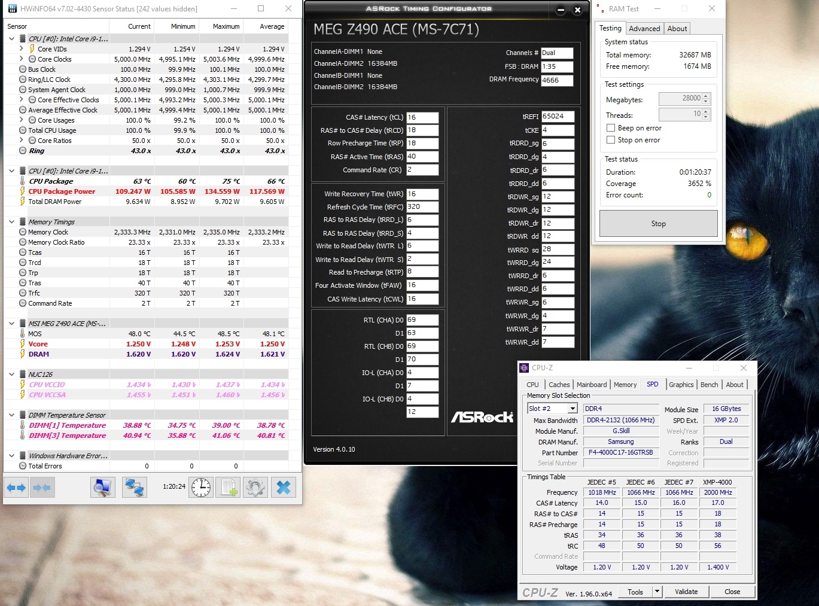819x606 pixels.
Task: Click the Close button in CPU-Z
Action: click(x=732, y=592)
